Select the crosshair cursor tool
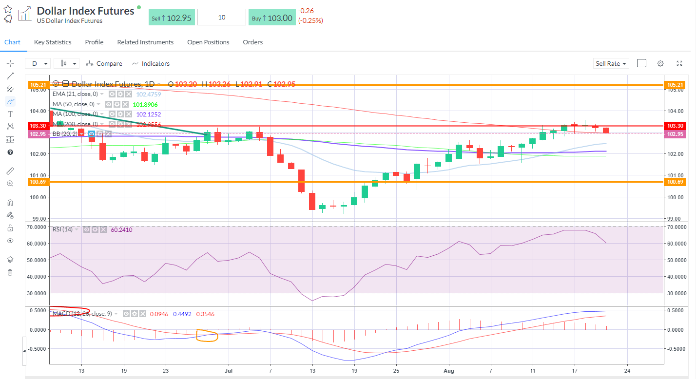This screenshot has width=696, height=379. 10,63
